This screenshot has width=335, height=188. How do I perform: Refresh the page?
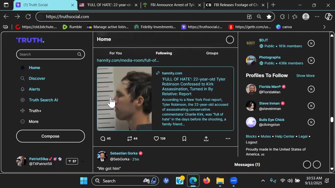pos(28,17)
